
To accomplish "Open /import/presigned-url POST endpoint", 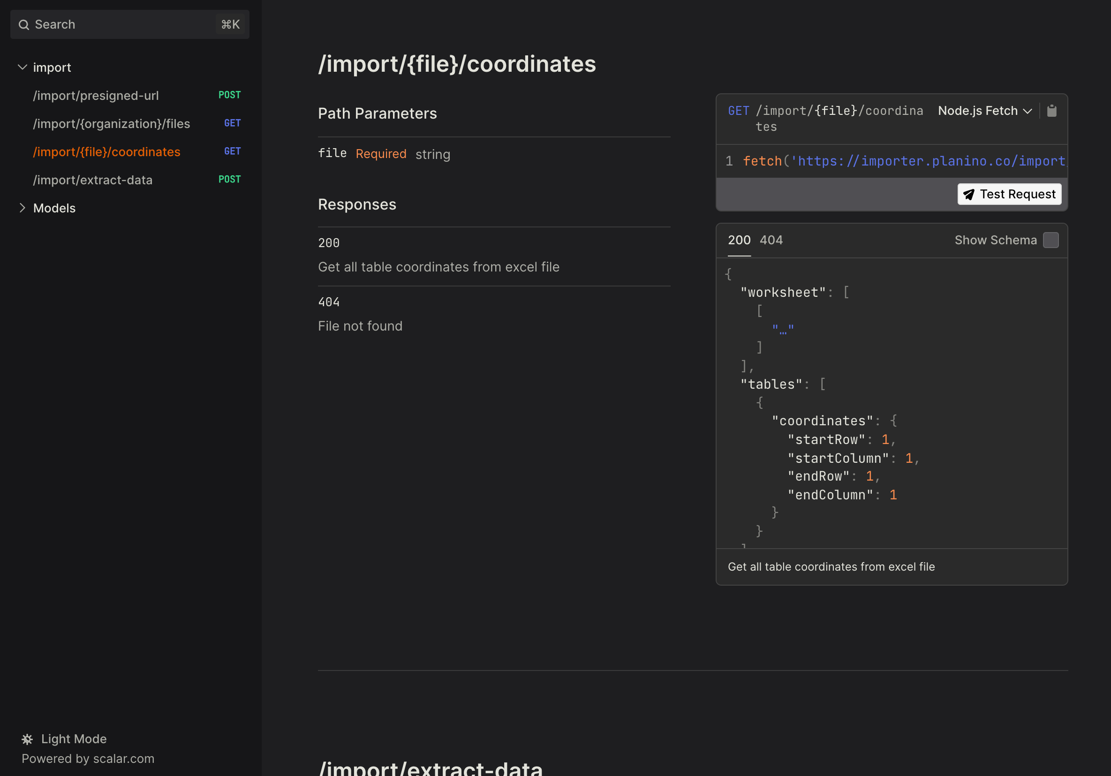I will [x=96, y=96].
